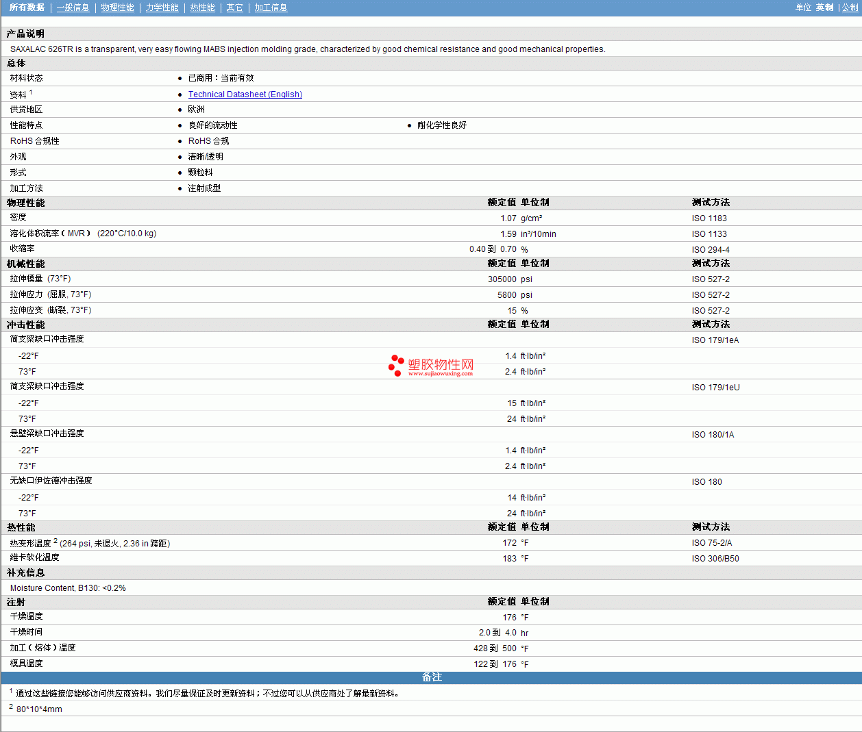Click the 机械性能 section header

[x=25, y=264]
